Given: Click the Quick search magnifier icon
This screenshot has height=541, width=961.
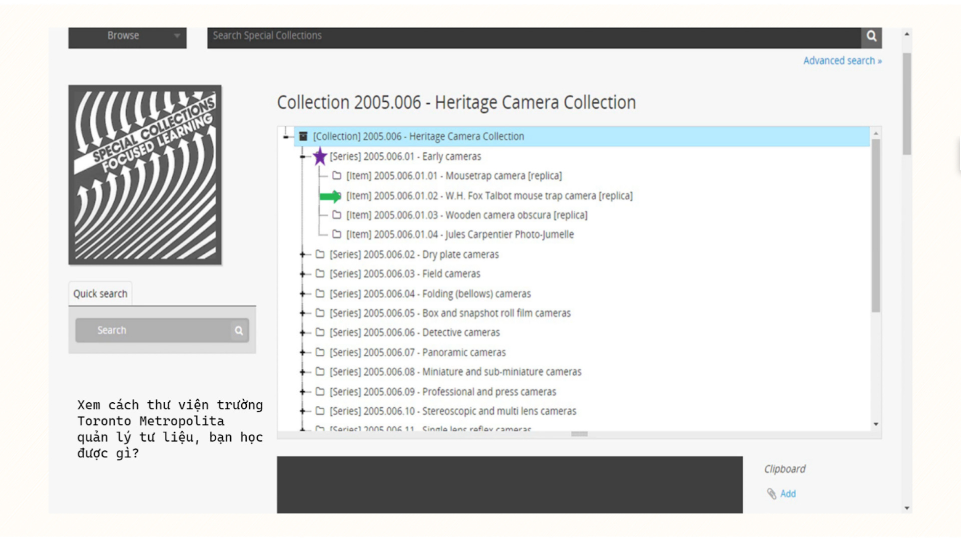Looking at the screenshot, I should click(x=239, y=331).
